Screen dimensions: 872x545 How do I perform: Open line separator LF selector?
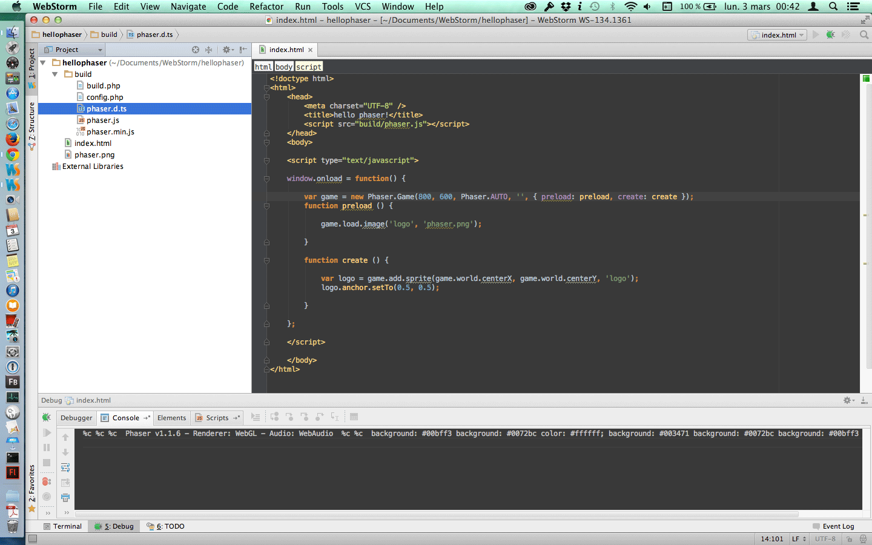pos(799,539)
